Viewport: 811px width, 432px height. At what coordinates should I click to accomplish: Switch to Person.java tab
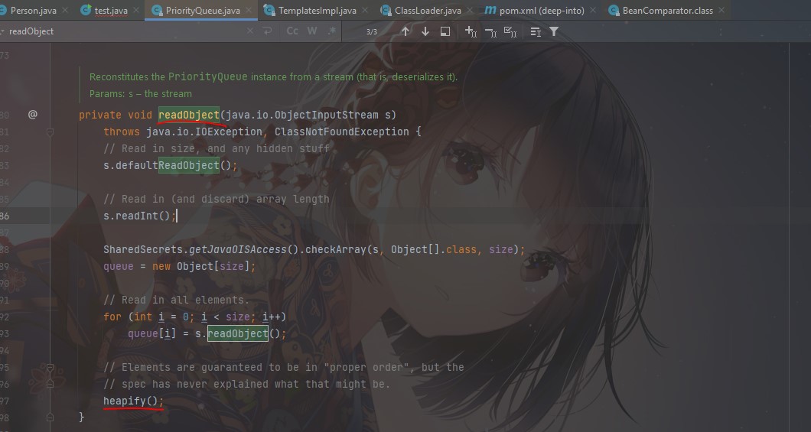(33, 11)
